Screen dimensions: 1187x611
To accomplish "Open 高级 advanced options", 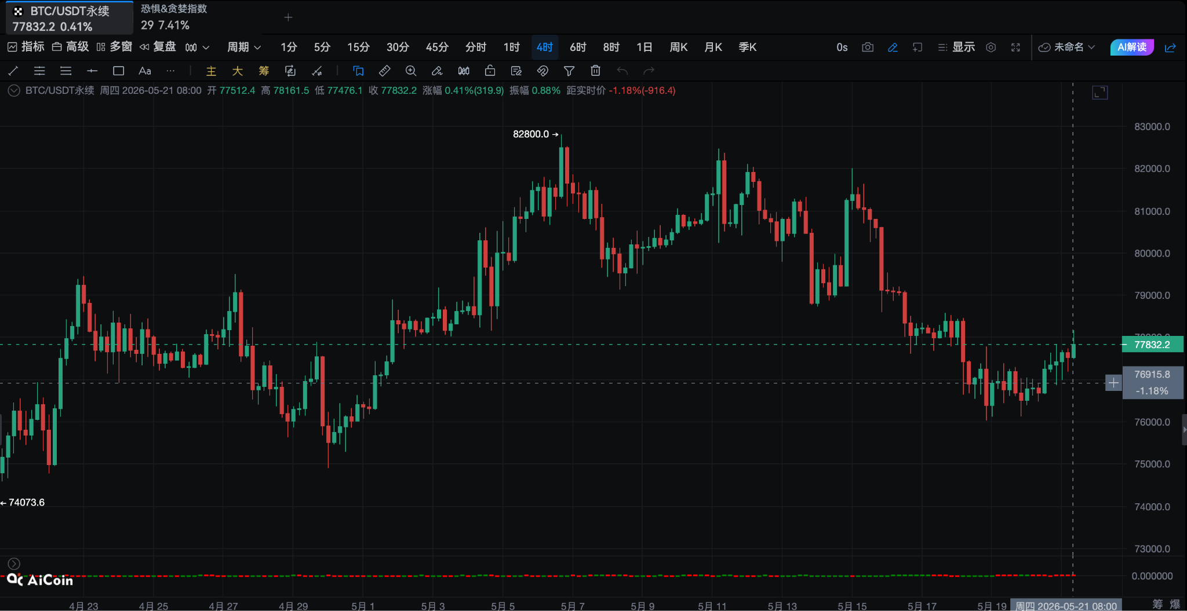I will (71, 47).
